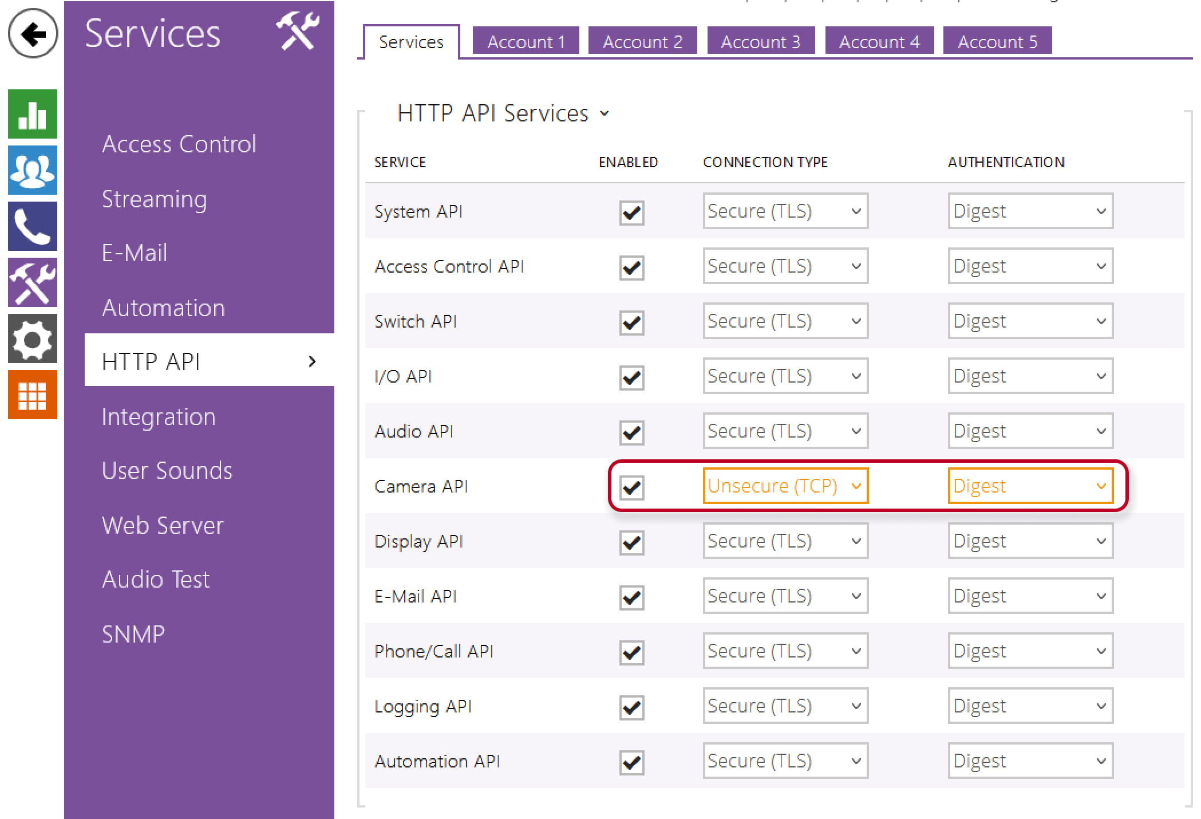
Task: Open I/O API authentication dropdown
Action: pyautogui.click(x=1030, y=376)
